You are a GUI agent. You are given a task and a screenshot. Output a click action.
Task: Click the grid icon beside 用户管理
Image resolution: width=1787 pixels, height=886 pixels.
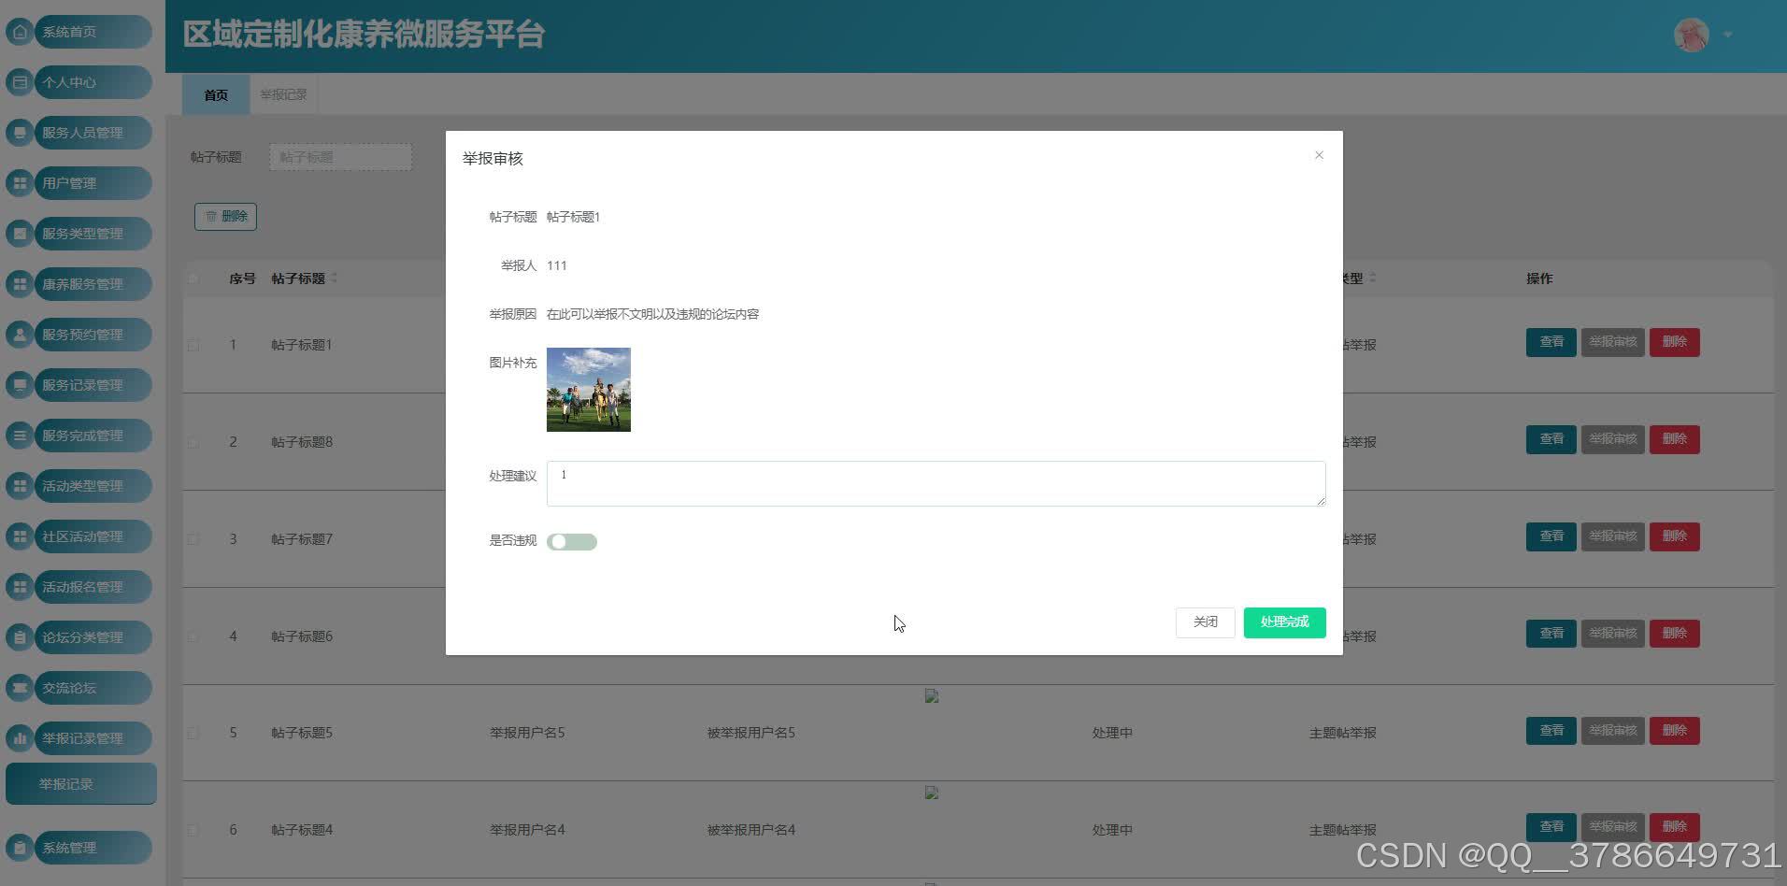pyautogui.click(x=20, y=183)
